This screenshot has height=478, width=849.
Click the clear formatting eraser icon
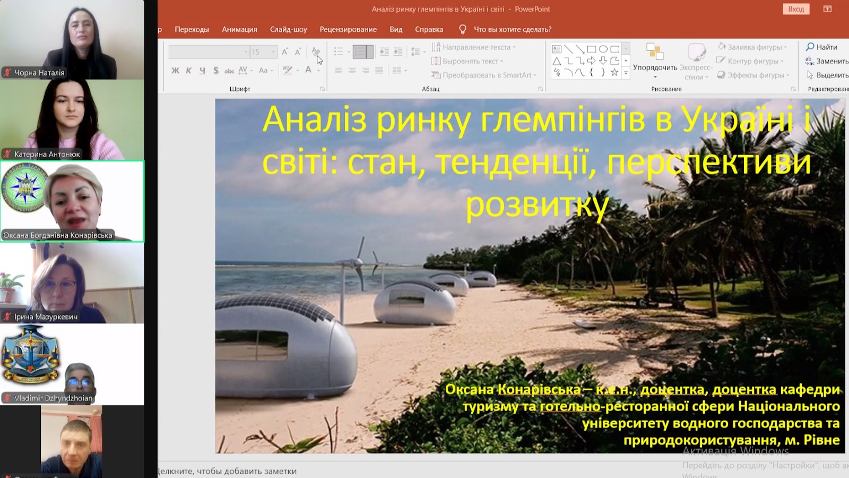pos(316,52)
